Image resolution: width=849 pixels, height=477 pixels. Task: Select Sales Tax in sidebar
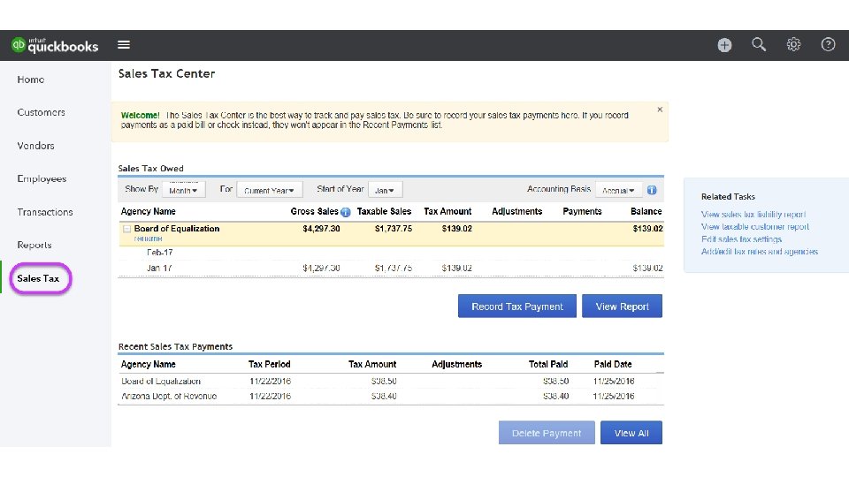tap(38, 278)
